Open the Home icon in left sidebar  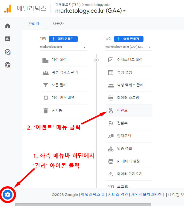[x=8, y=26]
